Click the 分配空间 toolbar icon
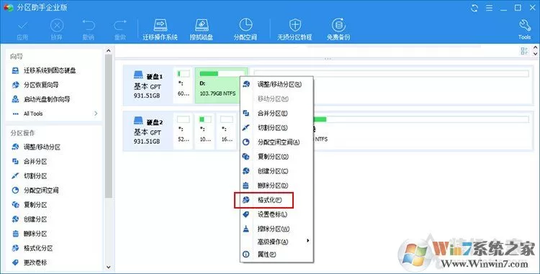The width and height of the screenshot is (540, 274). point(246,25)
